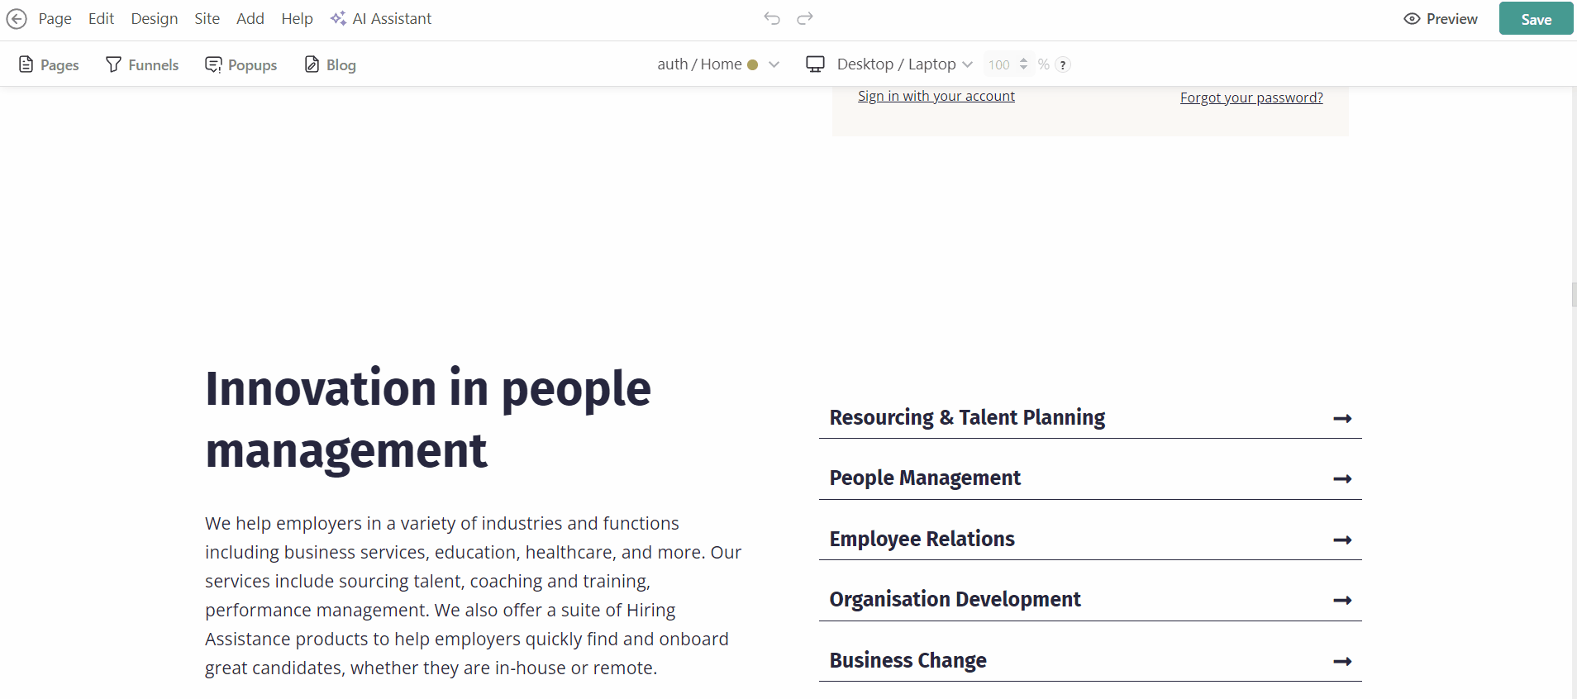Open the Popups panel
Screen dimensions: 1577x699
click(241, 64)
